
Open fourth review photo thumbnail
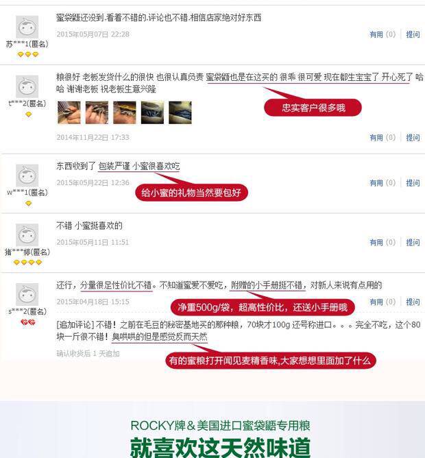coord(152,112)
